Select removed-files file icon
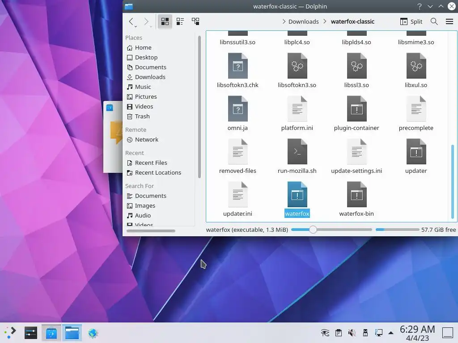458x343 pixels. (238, 151)
